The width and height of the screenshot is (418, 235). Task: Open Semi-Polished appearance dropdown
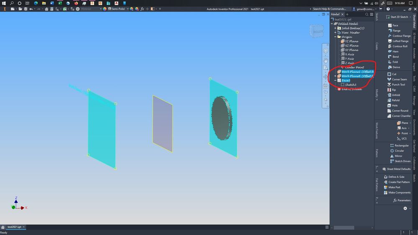tap(128, 9)
